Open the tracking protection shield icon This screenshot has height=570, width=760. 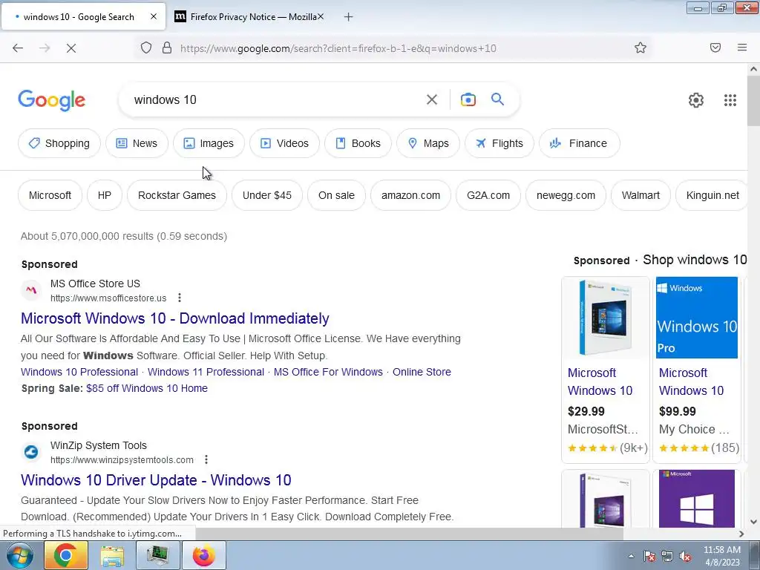tap(146, 47)
